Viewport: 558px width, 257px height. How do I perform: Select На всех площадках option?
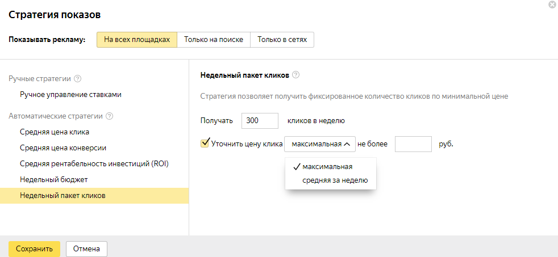coord(137,40)
